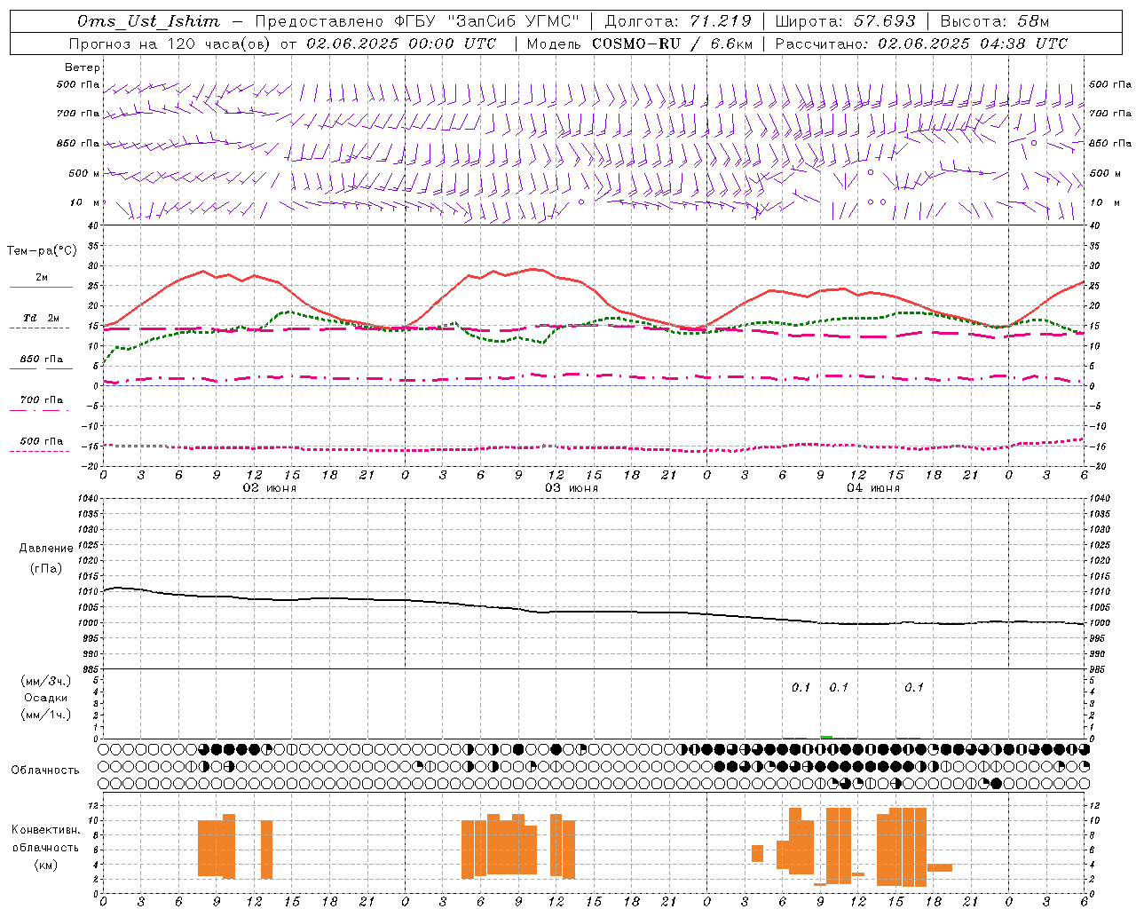This screenshot has height=909, width=1136.
Task: Click the Ветер panel label
Action: pyautogui.click(x=83, y=67)
